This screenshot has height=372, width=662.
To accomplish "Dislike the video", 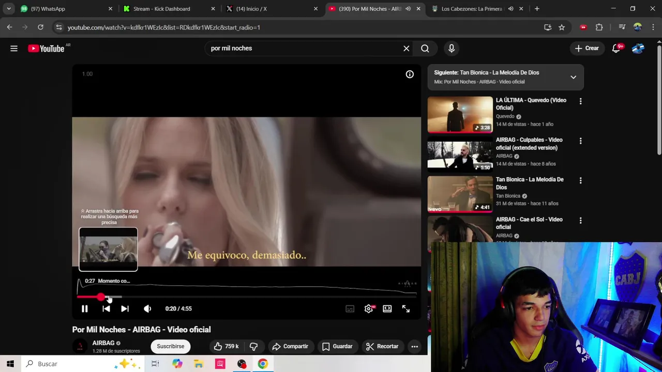I will tap(254, 347).
